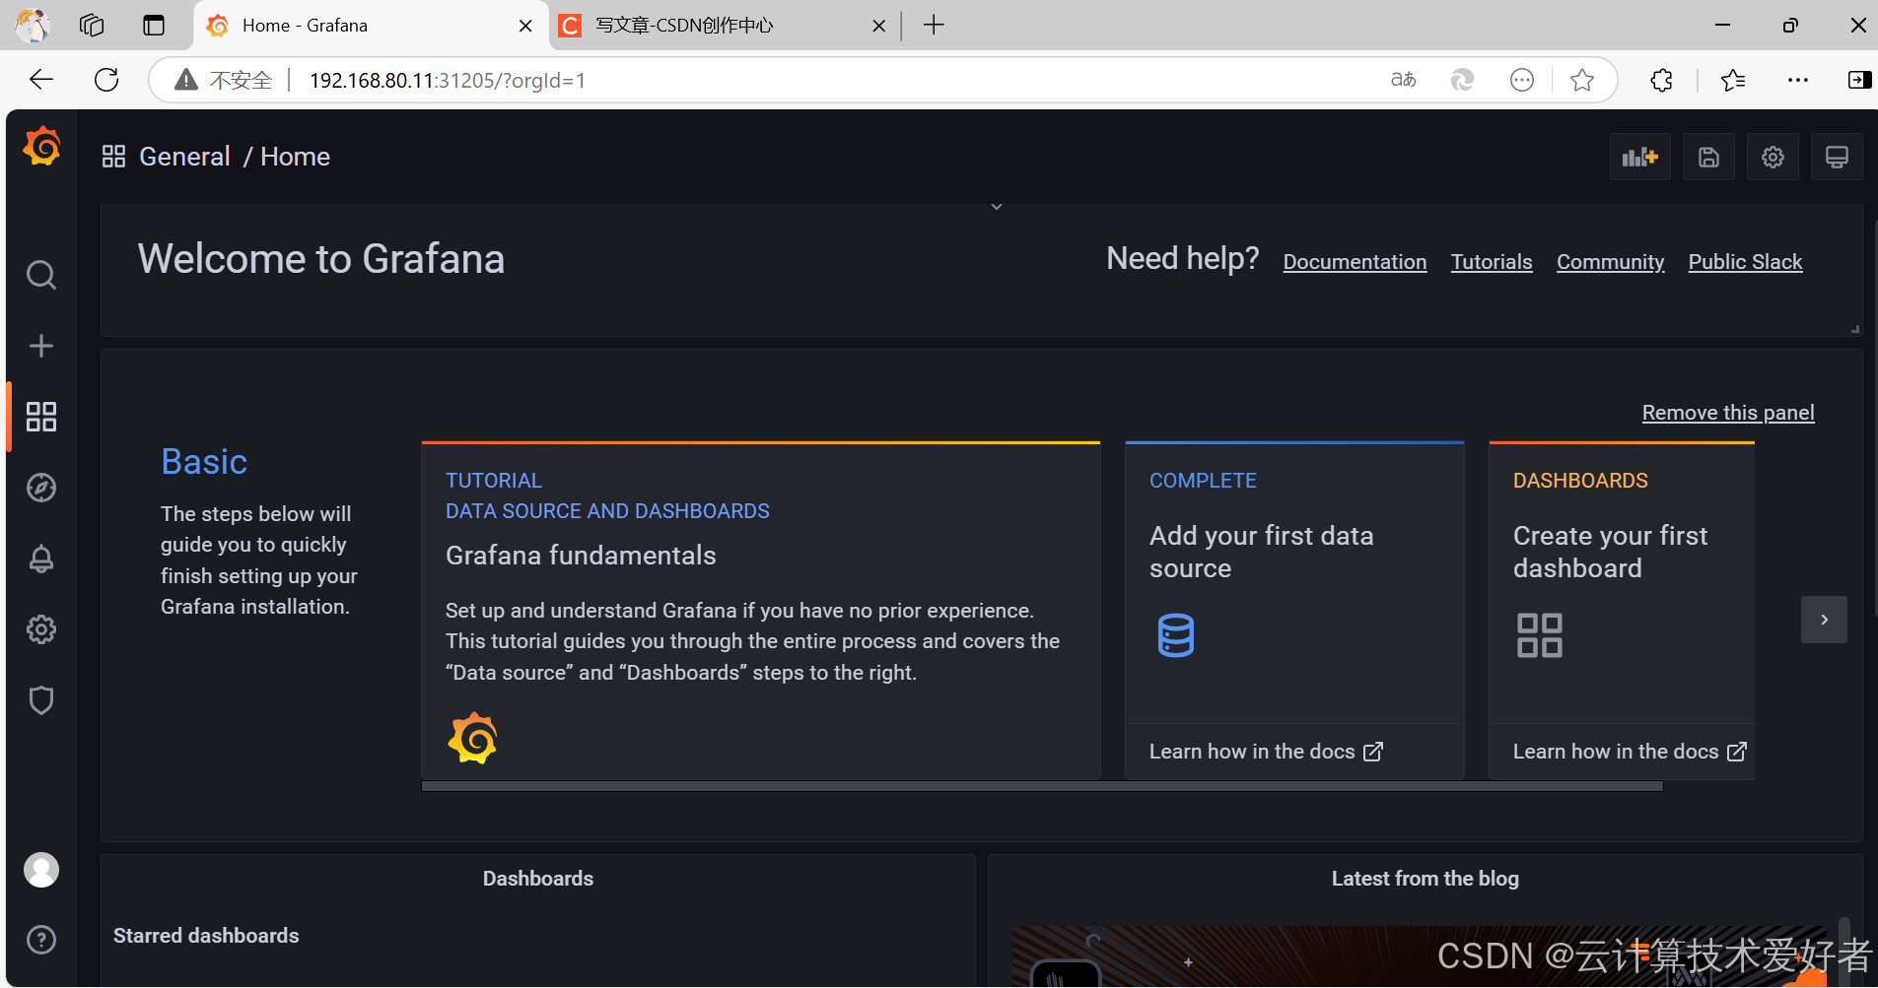Open the Create plus menu in the sidebar
Screen dimensions: 1878x988
click(41, 346)
